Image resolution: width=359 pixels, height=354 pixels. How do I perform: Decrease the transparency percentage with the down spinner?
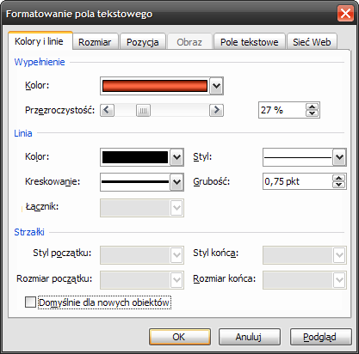click(x=313, y=113)
